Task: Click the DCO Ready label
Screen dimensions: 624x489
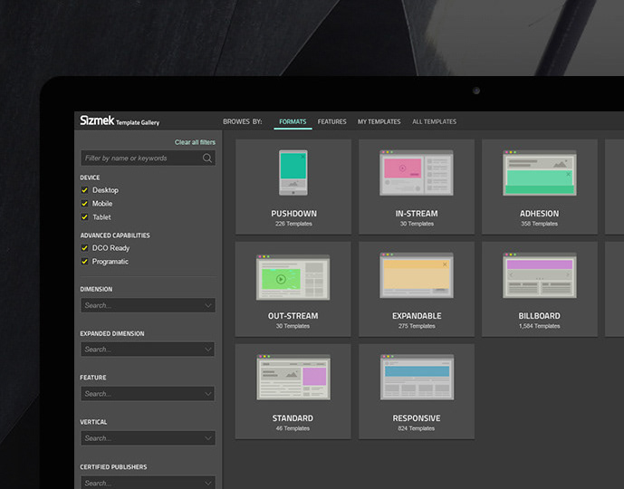Action: [x=110, y=248]
